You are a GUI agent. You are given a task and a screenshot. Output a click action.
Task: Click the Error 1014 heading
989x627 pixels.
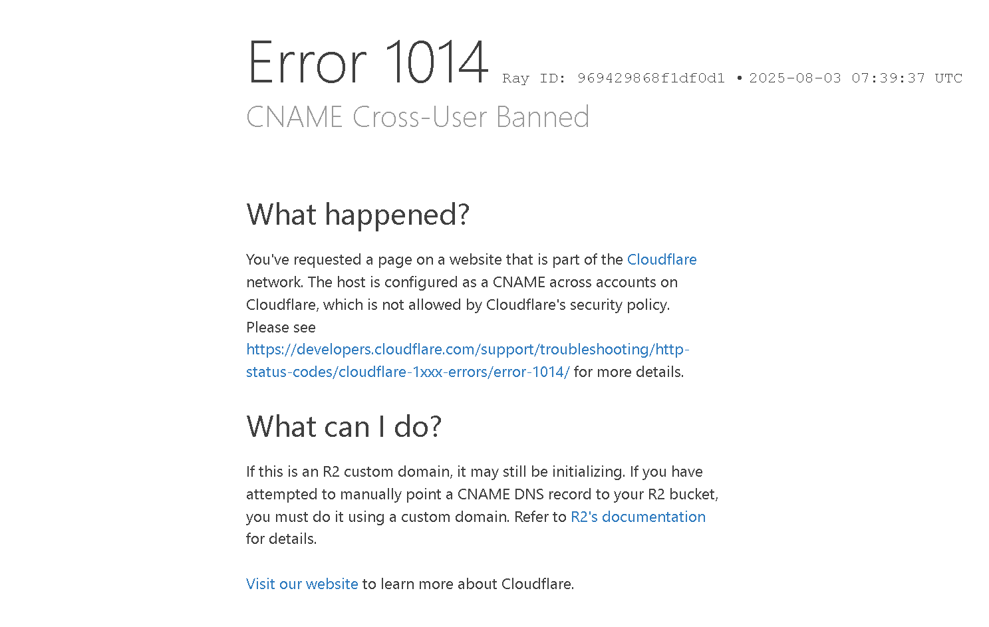[x=368, y=62]
